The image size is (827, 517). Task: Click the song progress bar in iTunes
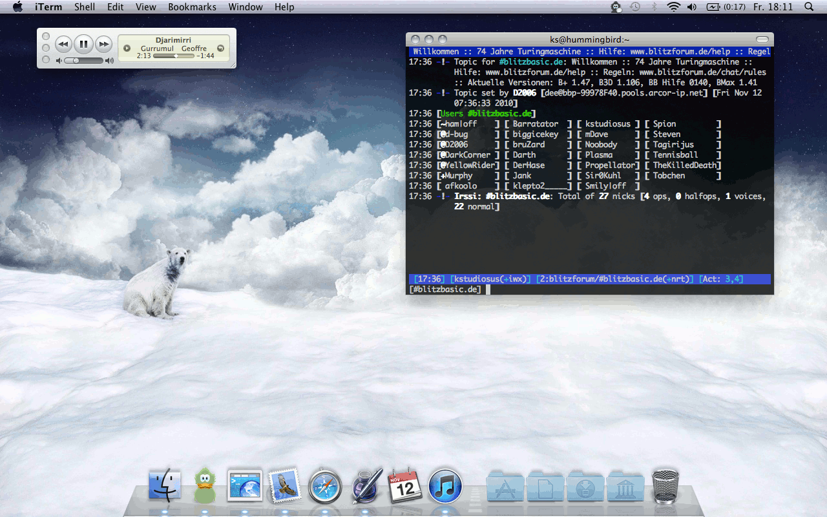[173, 56]
